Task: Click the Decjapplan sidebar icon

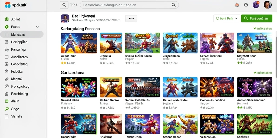Action: pyautogui.click(x=7, y=42)
